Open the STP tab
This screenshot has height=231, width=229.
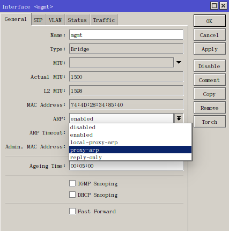tap(38, 20)
